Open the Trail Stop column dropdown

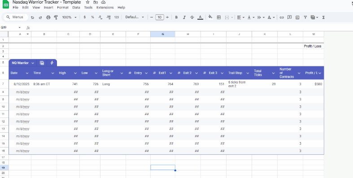[x=248, y=73]
